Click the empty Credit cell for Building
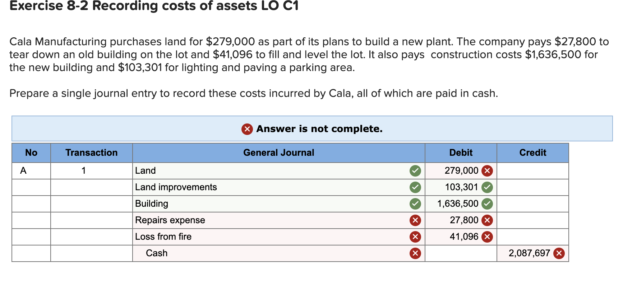 [532, 203]
